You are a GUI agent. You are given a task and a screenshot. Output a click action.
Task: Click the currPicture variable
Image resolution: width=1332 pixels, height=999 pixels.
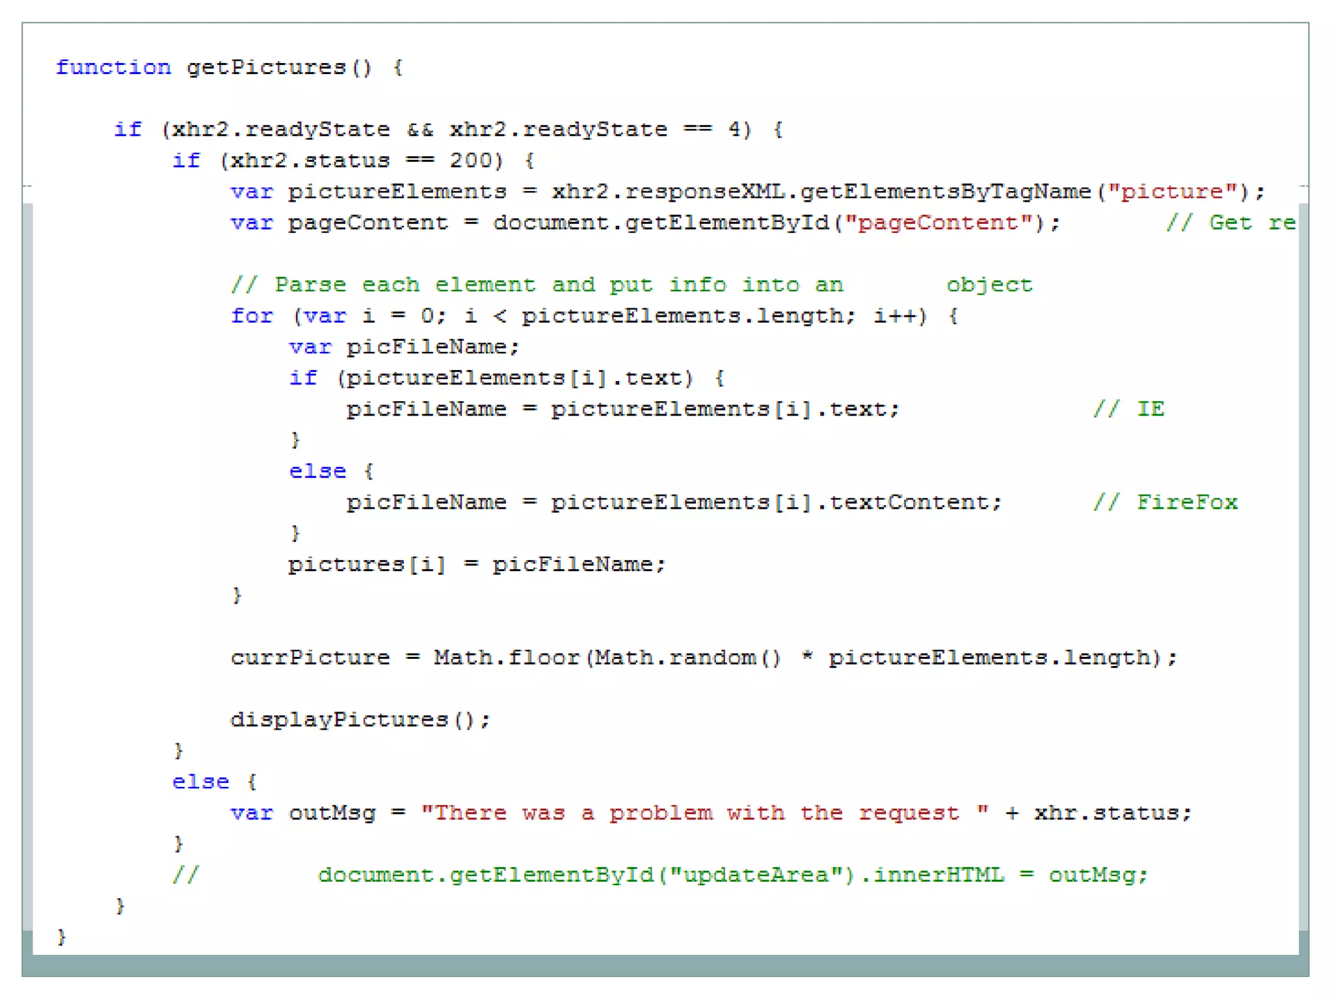click(310, 658)
